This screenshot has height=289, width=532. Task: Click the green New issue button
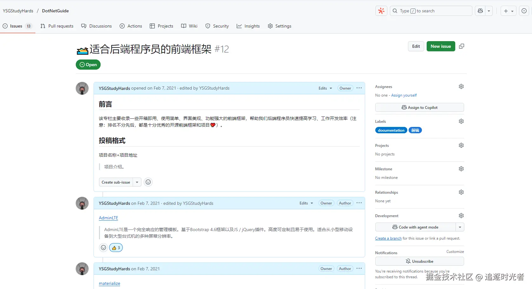click(441, 46)
